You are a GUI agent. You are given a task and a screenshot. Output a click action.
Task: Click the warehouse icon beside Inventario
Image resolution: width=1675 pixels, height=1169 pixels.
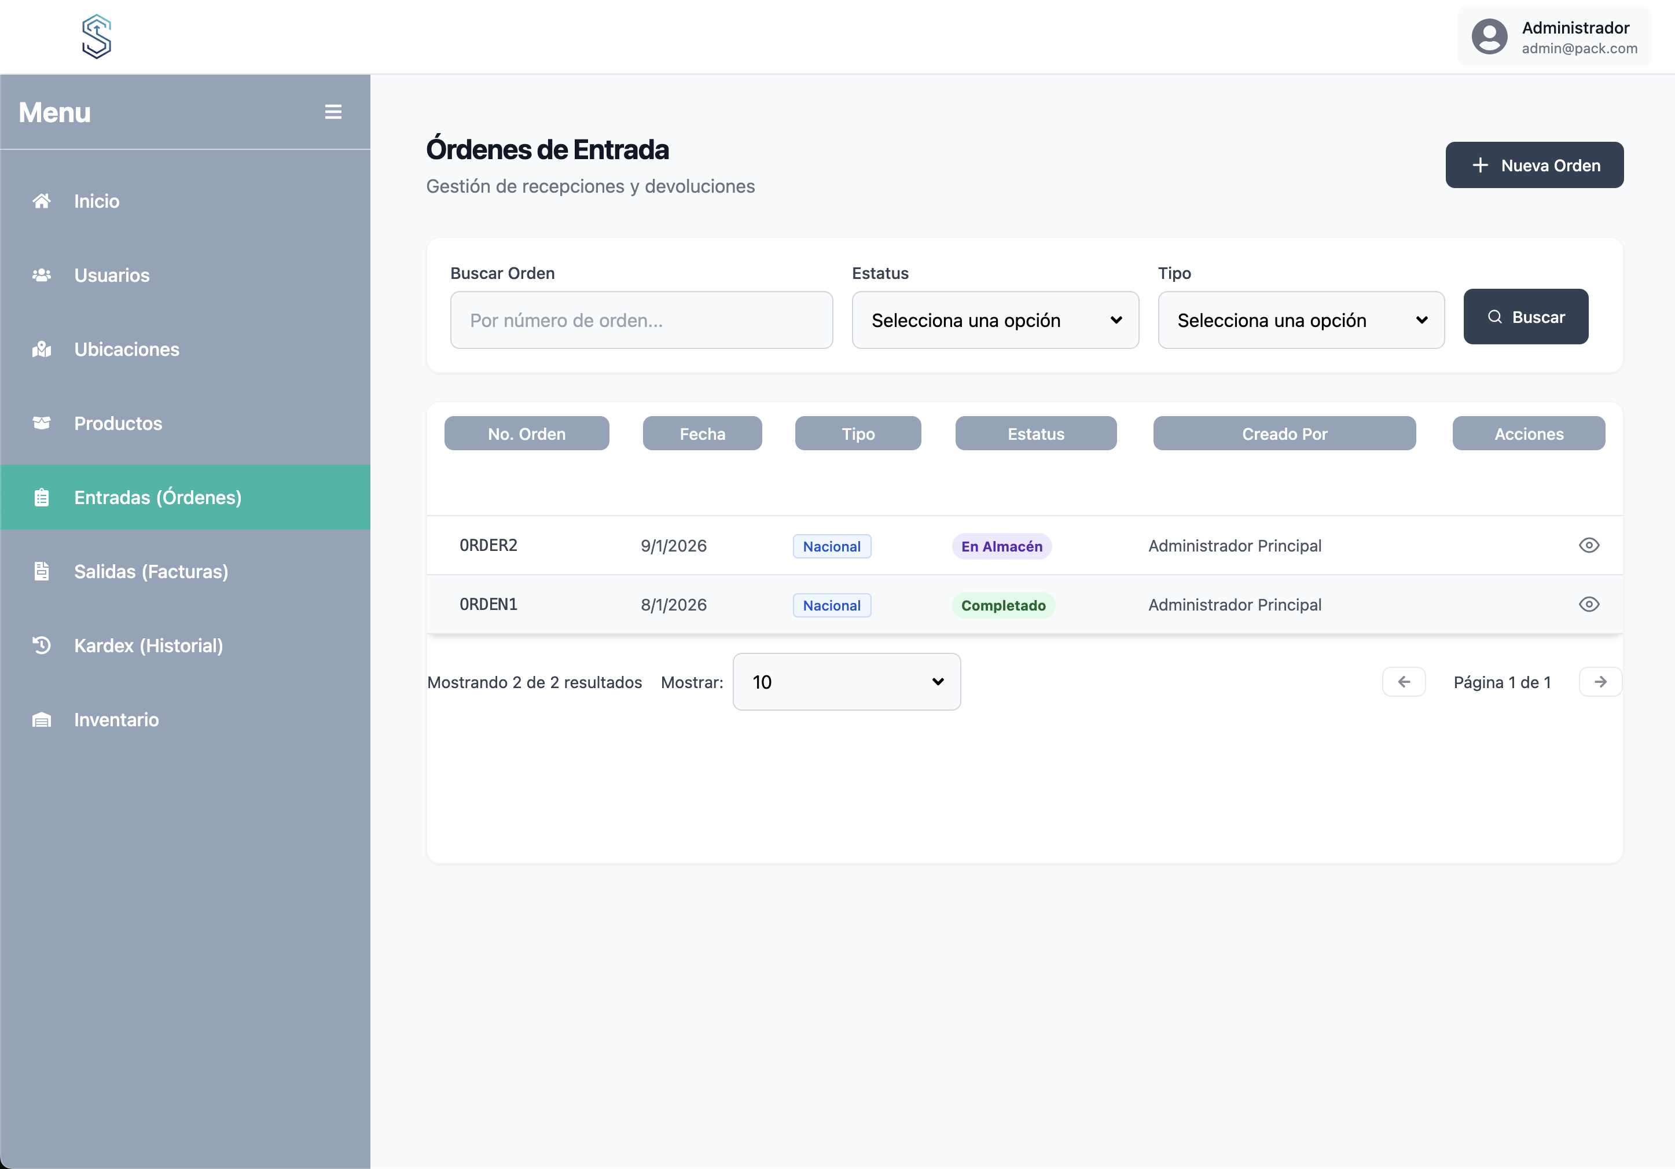[42, 720]
